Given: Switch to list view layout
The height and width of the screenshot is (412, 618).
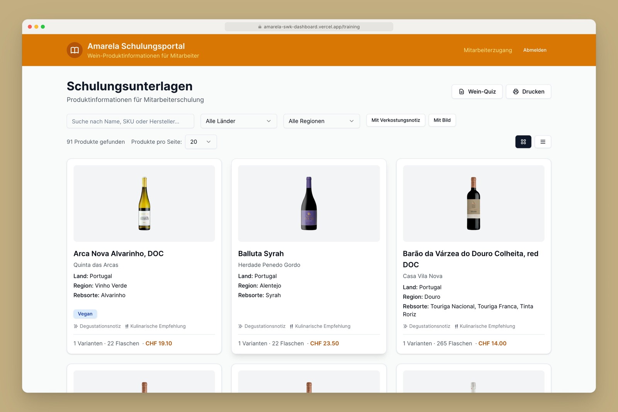Looking at the screenshot, I should pyautogui.click(x=543, y=142).
